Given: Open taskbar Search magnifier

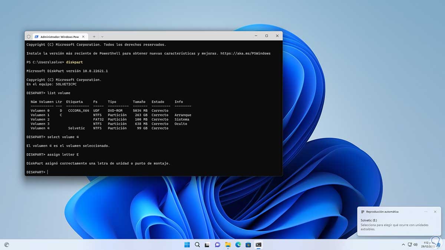Looking at the screenshot, I should 197,244.
